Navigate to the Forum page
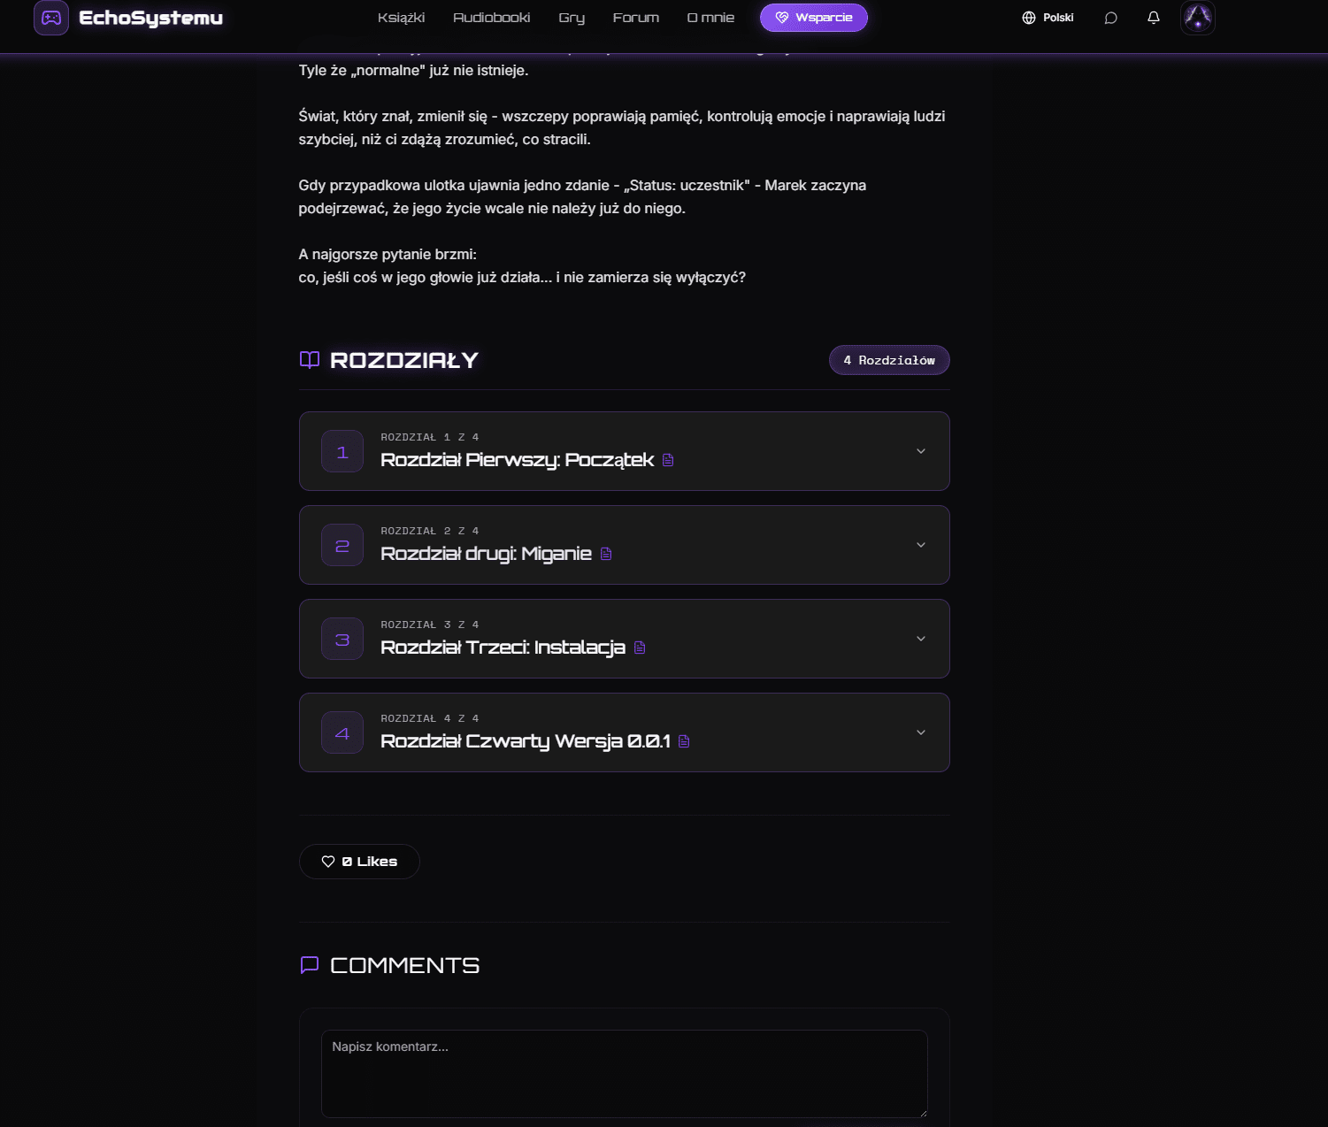Image resolution: width=1328 pixels, height=1127 pixels. click(635, 18)
